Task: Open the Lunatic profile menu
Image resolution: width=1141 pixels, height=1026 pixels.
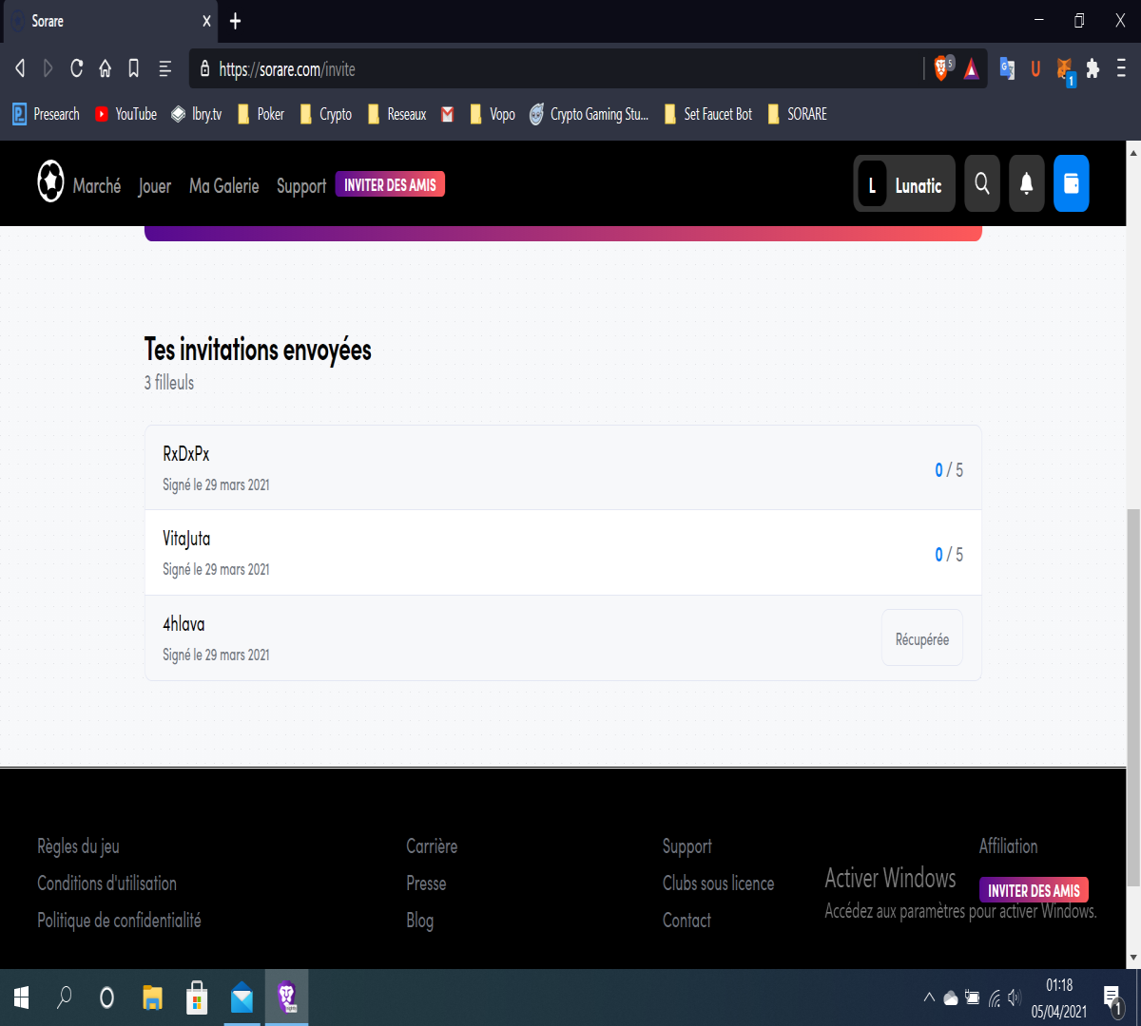Action: point(904,183)
